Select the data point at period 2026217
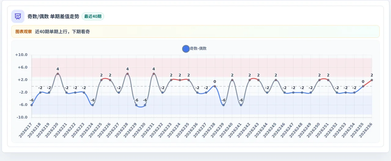Screen dimensions: 391x161 (31, 105)
